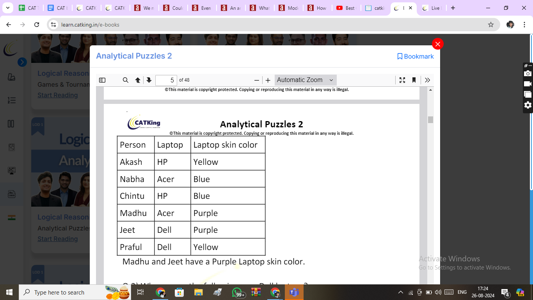Show hidden system tray icons

pos(401,292)
